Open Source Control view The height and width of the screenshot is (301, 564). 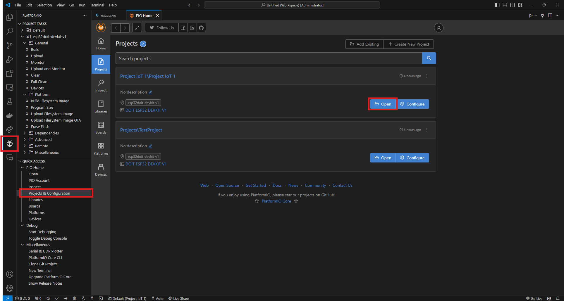point(10,45)
